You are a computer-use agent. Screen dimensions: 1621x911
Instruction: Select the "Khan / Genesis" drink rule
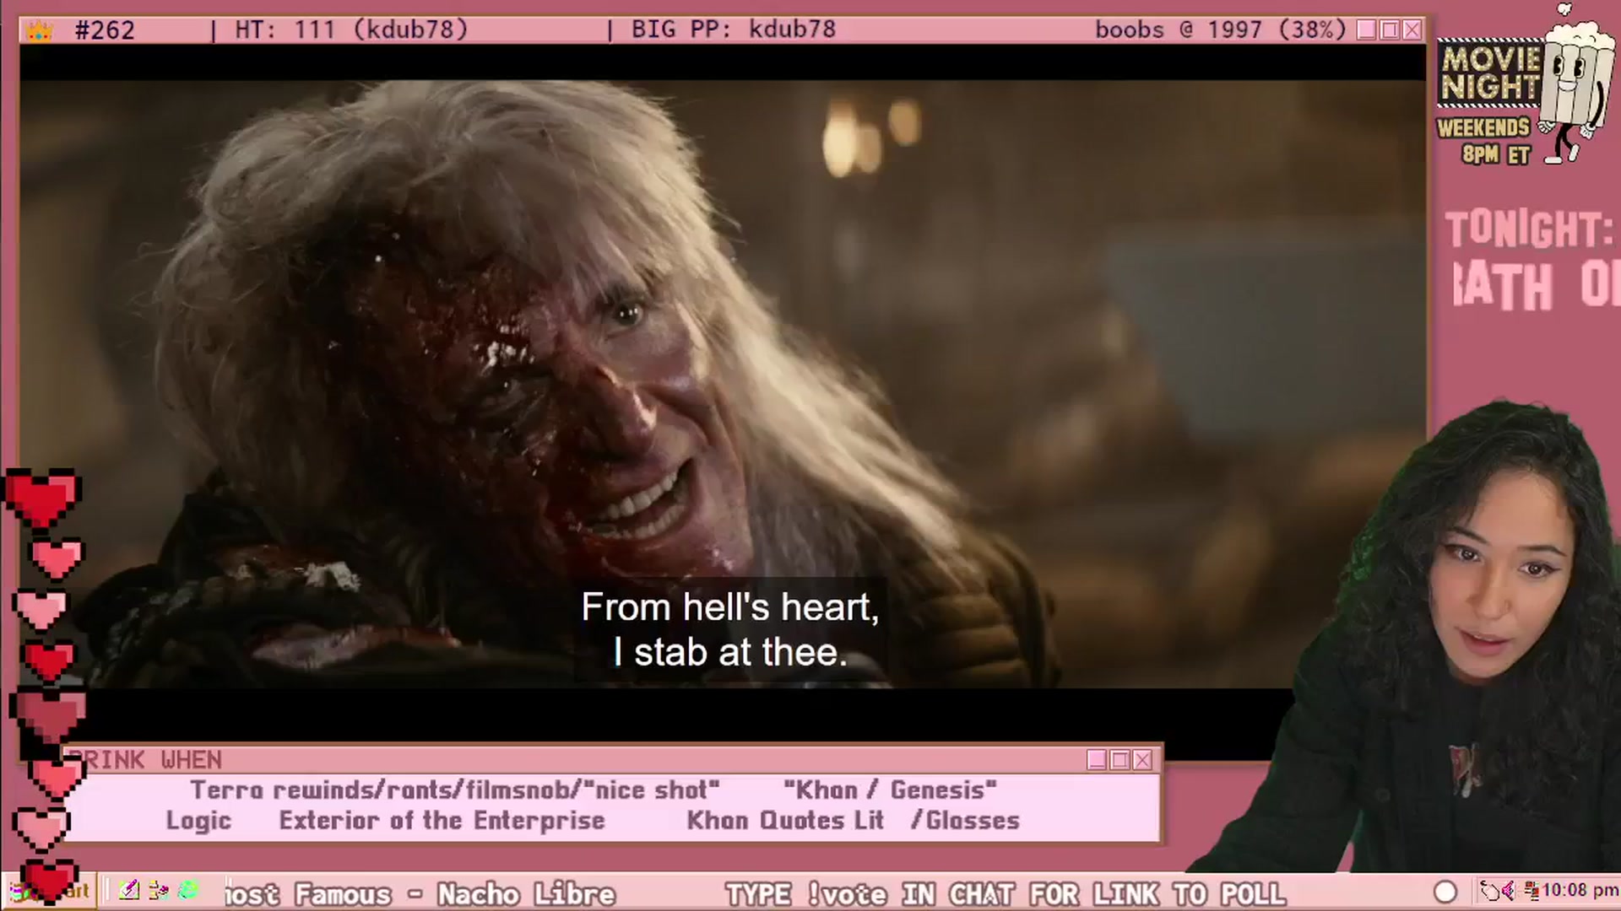[890, 790]
